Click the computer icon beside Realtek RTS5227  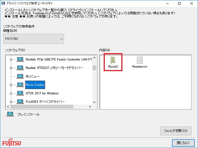20,68
